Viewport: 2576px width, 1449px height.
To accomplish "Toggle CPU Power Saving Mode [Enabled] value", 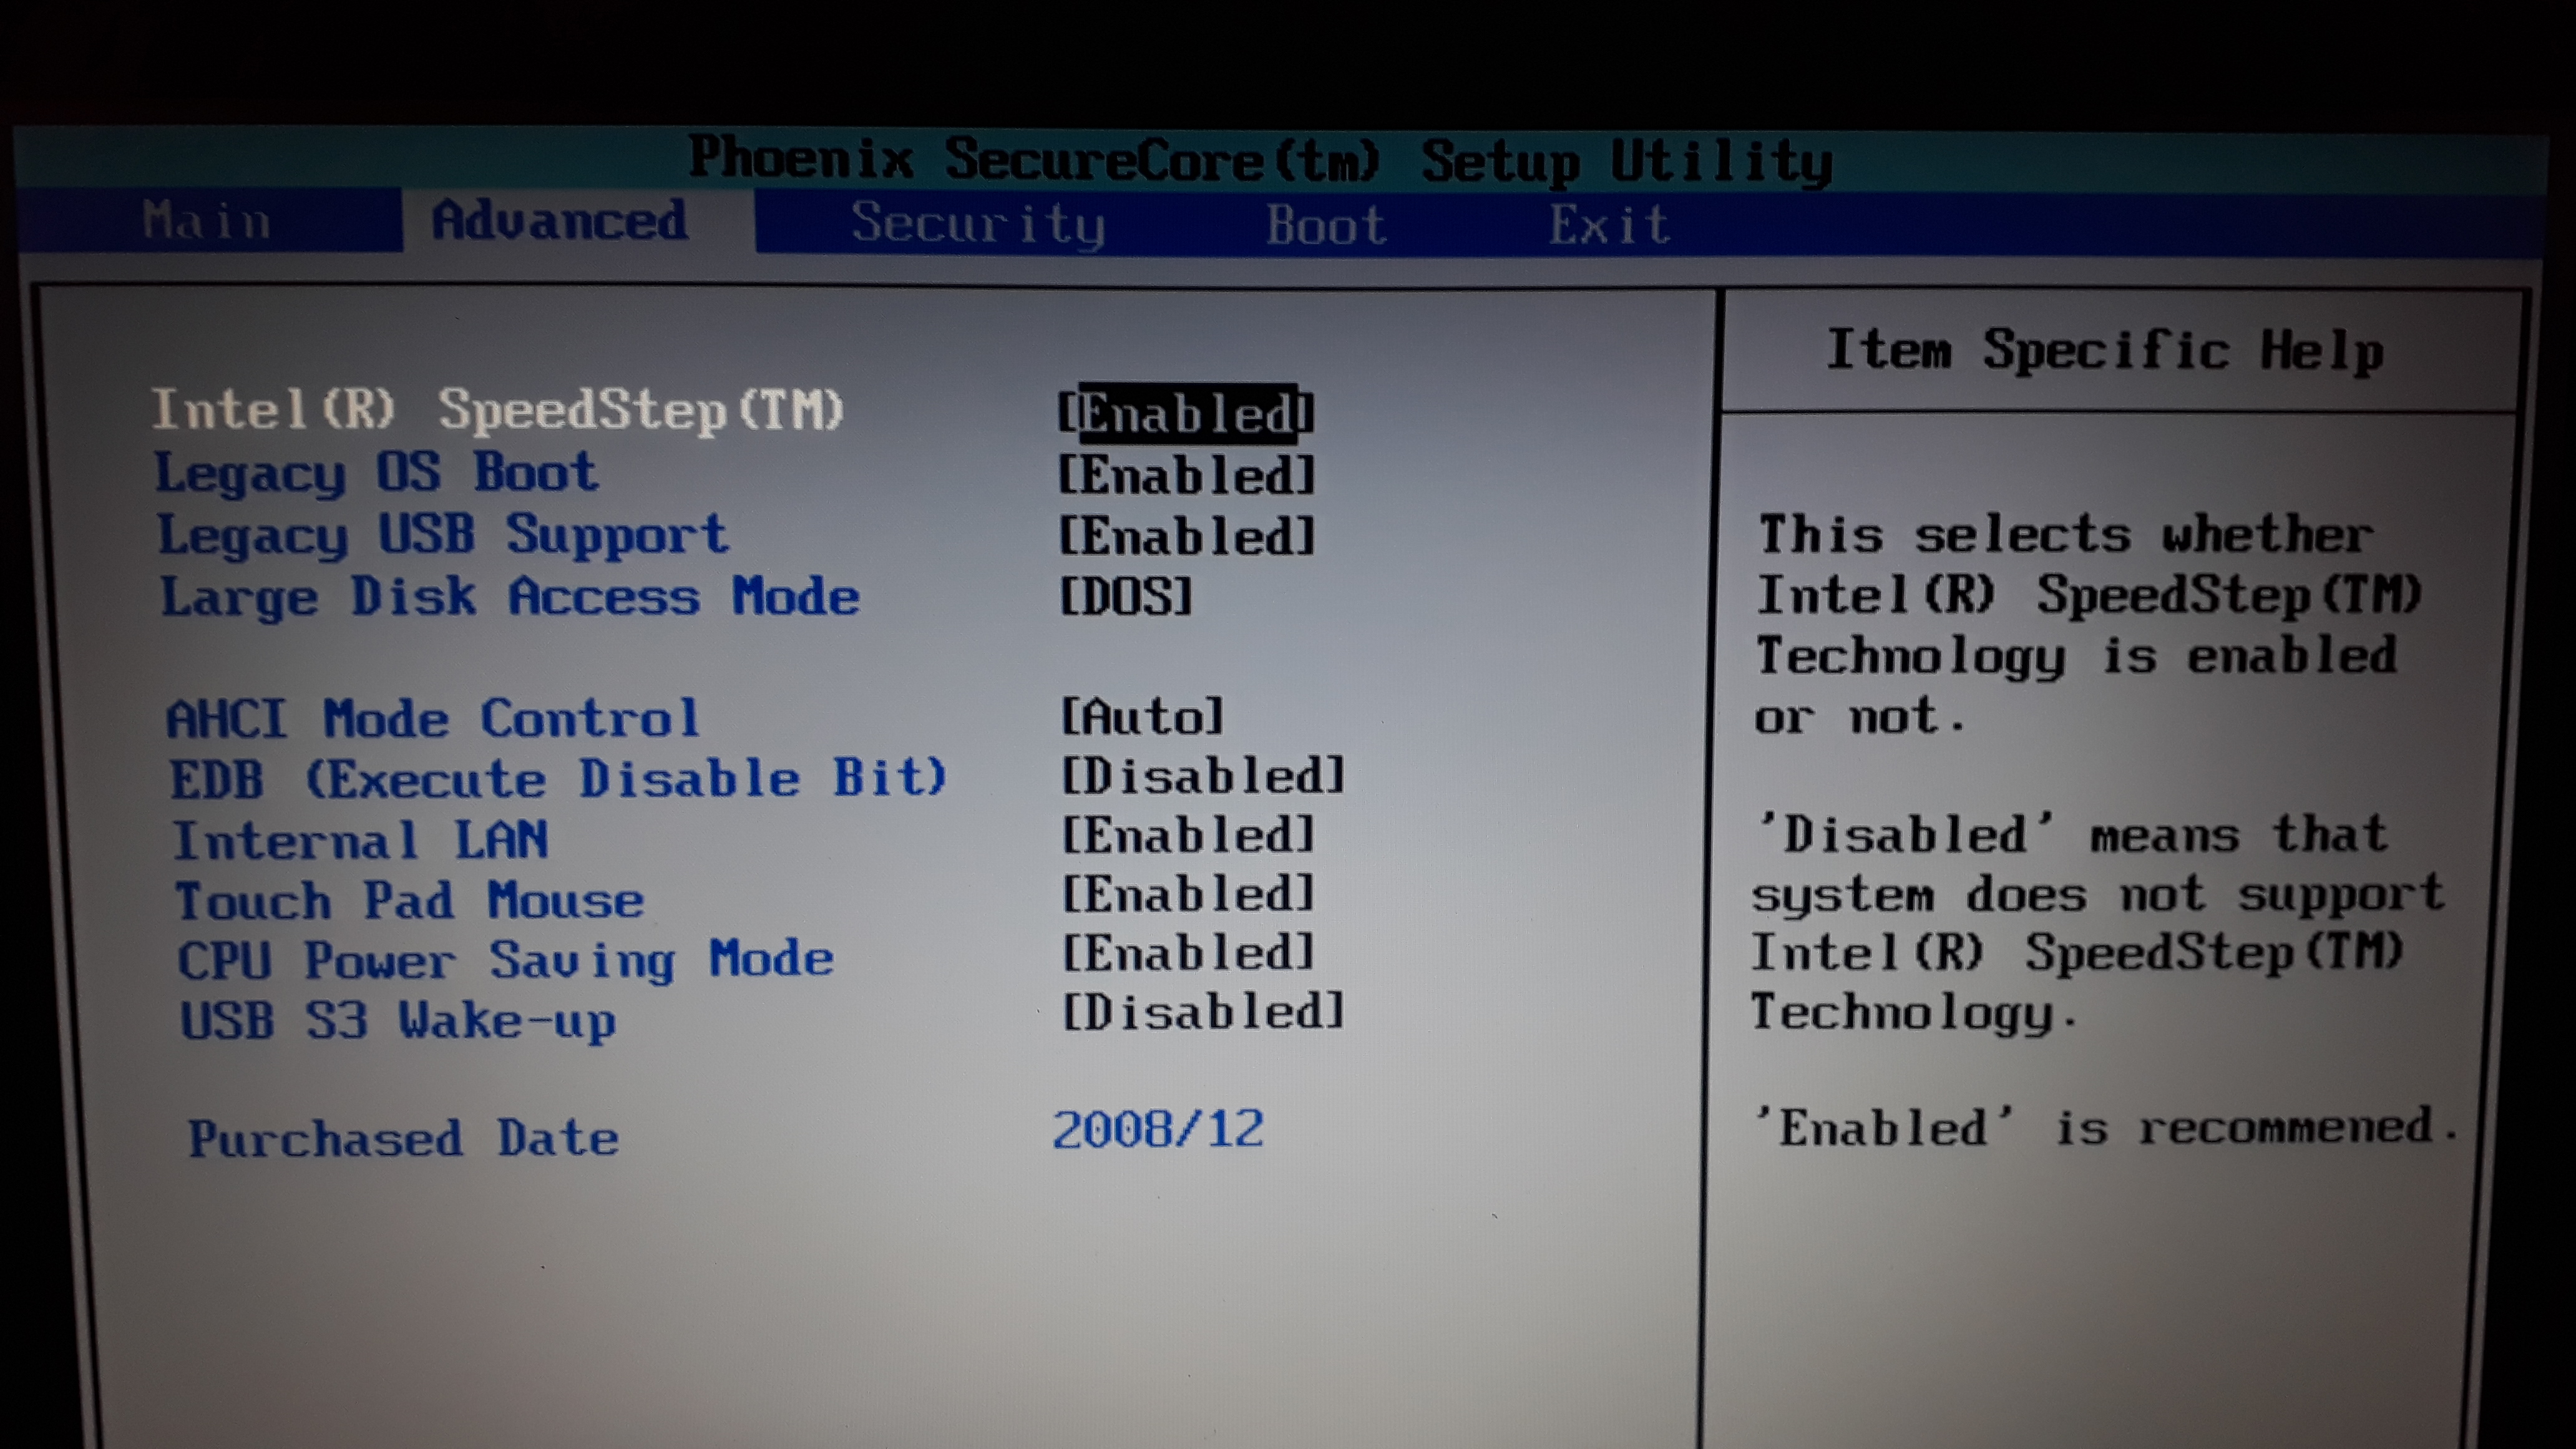I will (x=1187, y=952).
